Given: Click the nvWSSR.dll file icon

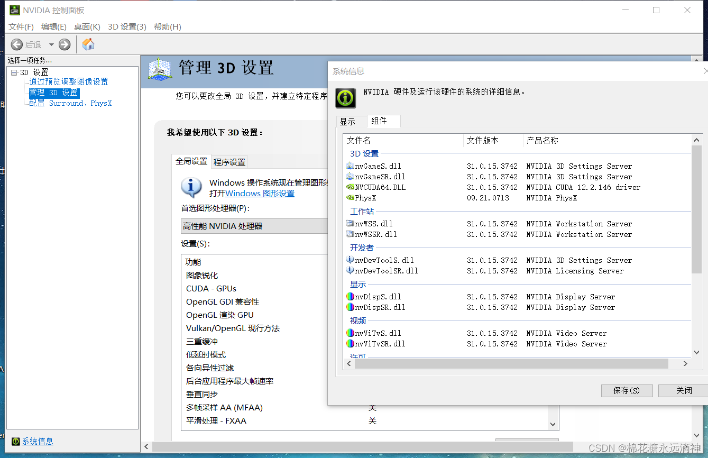Looking at the screenshot, I should [350, 234].
